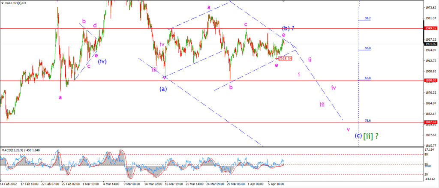Select the 1949.55 red price label
Screen dimensions: 439x188
pyautogui.click(x=431, y=28)
